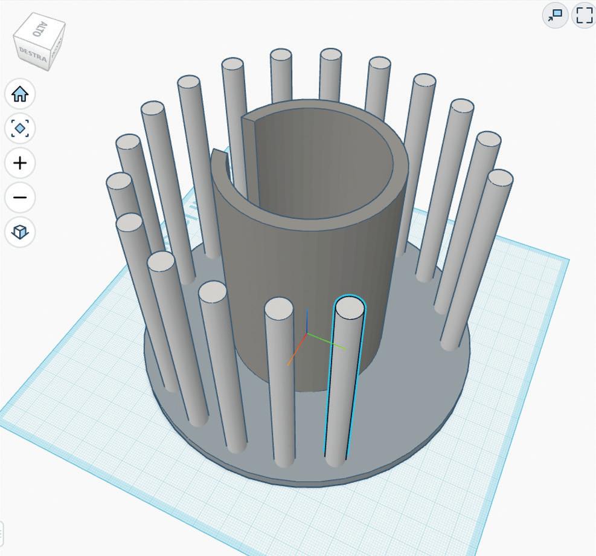
Task: Select the highlighted cyan-outlined cylinder
Action: tap(343, 380)
